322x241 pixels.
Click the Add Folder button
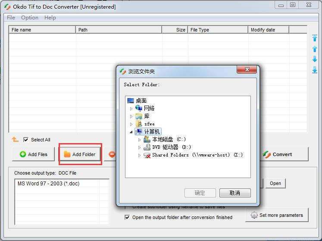click(x=80, y=154)
